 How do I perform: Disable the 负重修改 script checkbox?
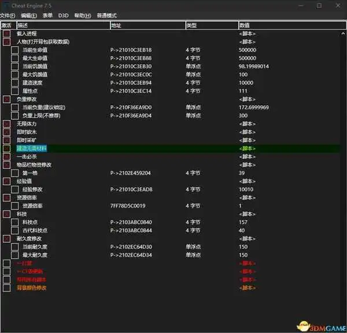(x=6, y=99)
